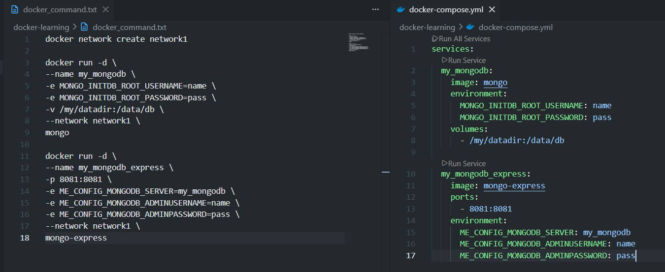The image size is (665, 272).
Task: Open the mongo-express image link
Action: click(x=514, y=185)
